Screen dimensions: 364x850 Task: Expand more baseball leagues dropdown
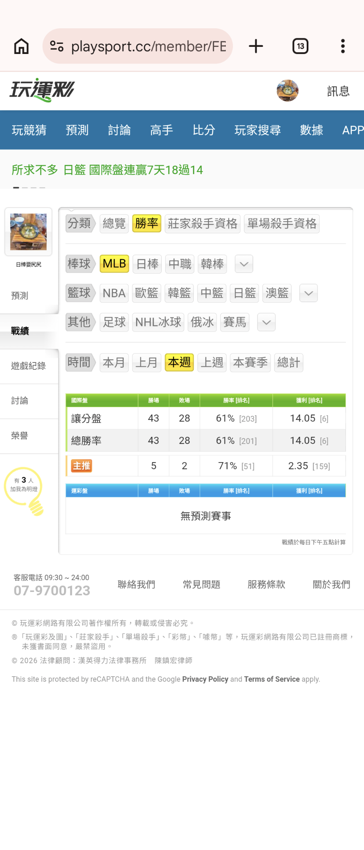pos(244,264)
